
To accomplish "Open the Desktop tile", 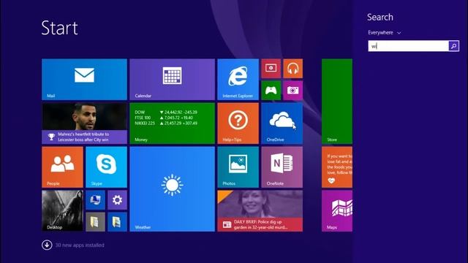I will coord(62,211).
